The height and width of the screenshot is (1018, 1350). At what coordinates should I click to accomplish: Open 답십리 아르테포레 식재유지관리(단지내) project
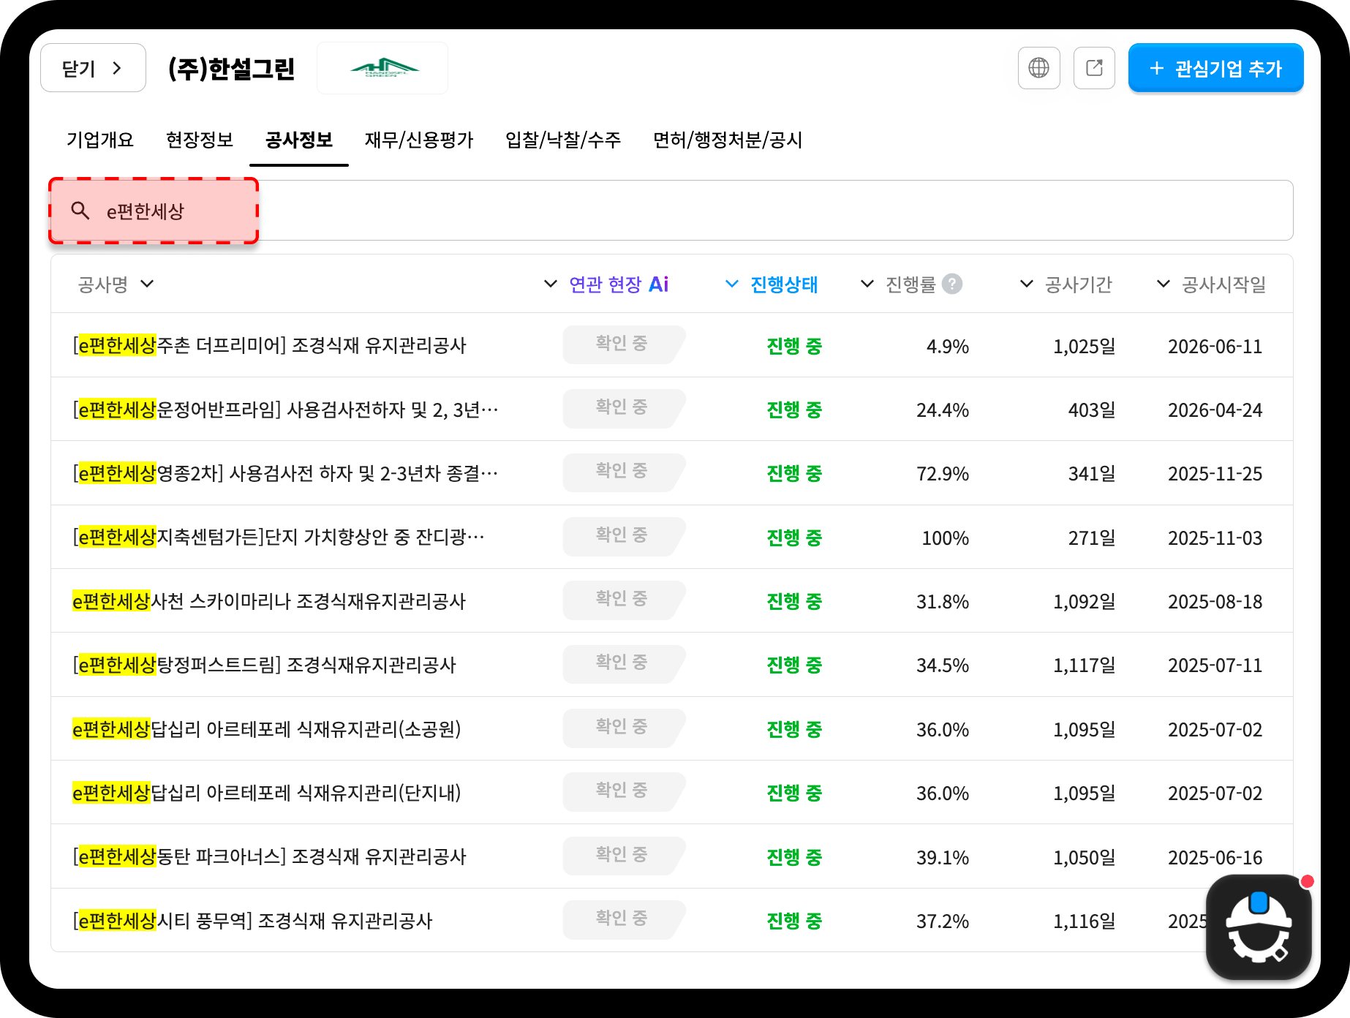(267, 793)
